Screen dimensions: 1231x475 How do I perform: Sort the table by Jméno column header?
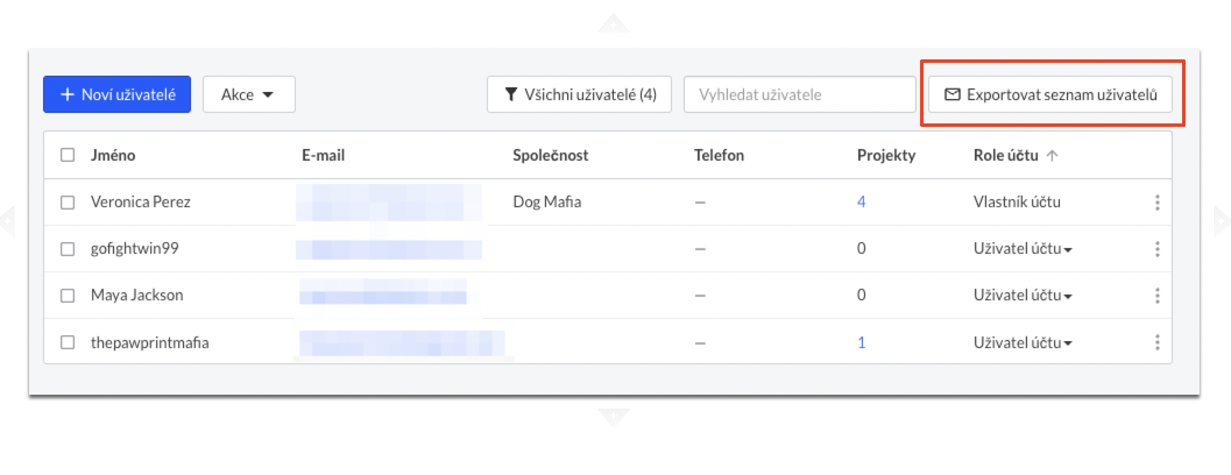[x=113, y=155]
